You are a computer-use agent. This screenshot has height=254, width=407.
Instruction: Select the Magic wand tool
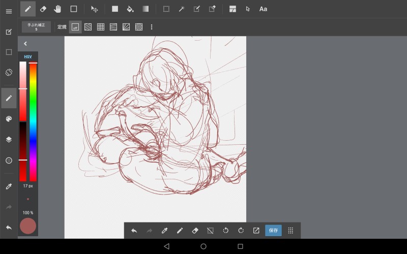tap(182, 9)
